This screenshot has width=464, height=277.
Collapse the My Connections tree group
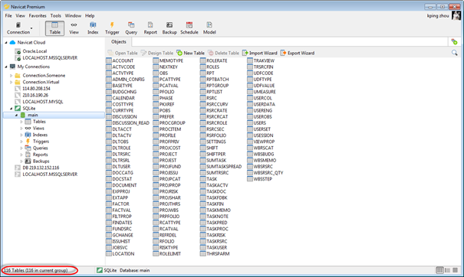[x=6, y=67]
